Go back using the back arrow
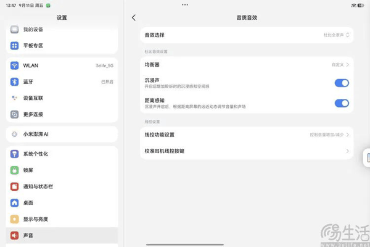 (x=134, y=17)
